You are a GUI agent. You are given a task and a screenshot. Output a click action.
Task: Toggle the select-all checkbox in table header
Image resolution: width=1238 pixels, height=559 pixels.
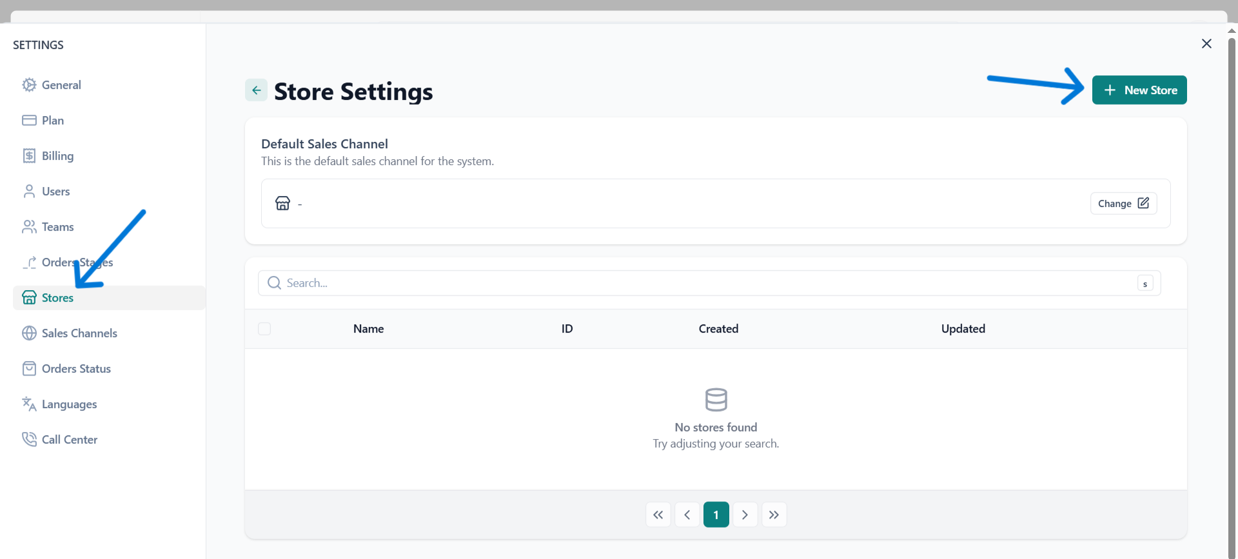tap(264, 329)
